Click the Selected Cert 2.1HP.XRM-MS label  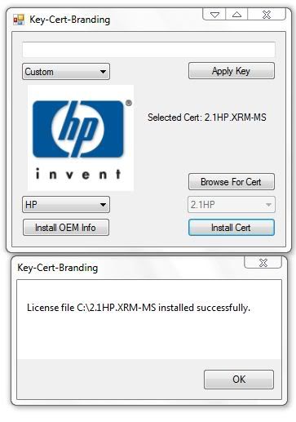tap(207, 118)
